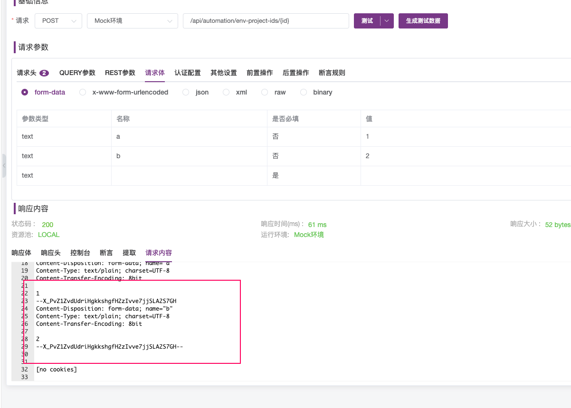571x408 pixels.
Task: Switch to the QUERY参数 tab
Action: click(77, 73)
